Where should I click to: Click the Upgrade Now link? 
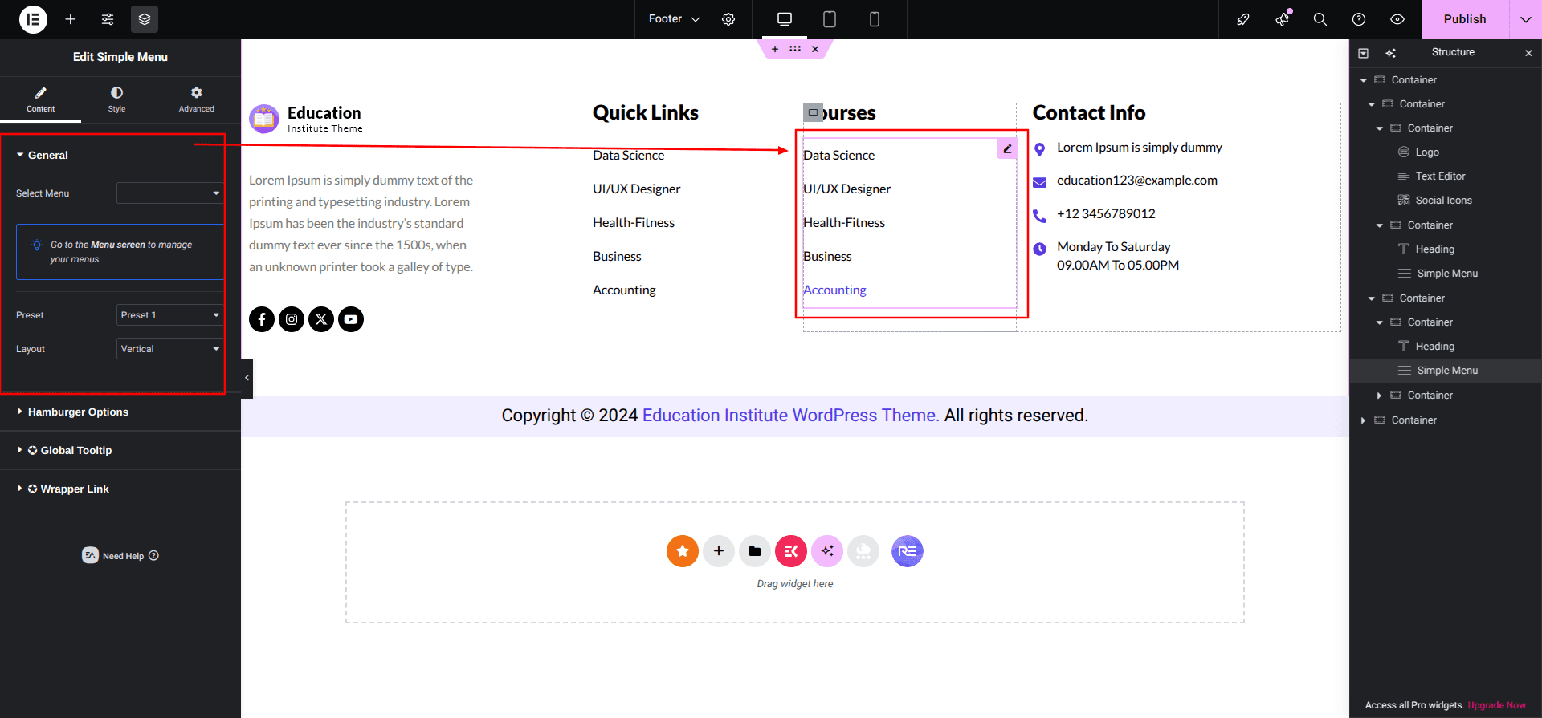click(x=1496, y=705)
